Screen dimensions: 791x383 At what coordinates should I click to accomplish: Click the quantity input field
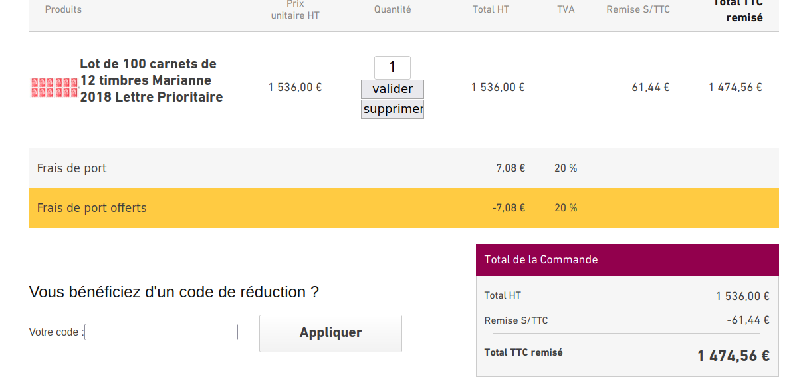click(x=392, y=67)
